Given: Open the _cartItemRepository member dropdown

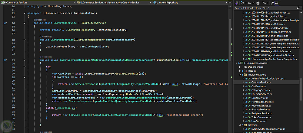Looking at the screenshot, I should point(227,3).
